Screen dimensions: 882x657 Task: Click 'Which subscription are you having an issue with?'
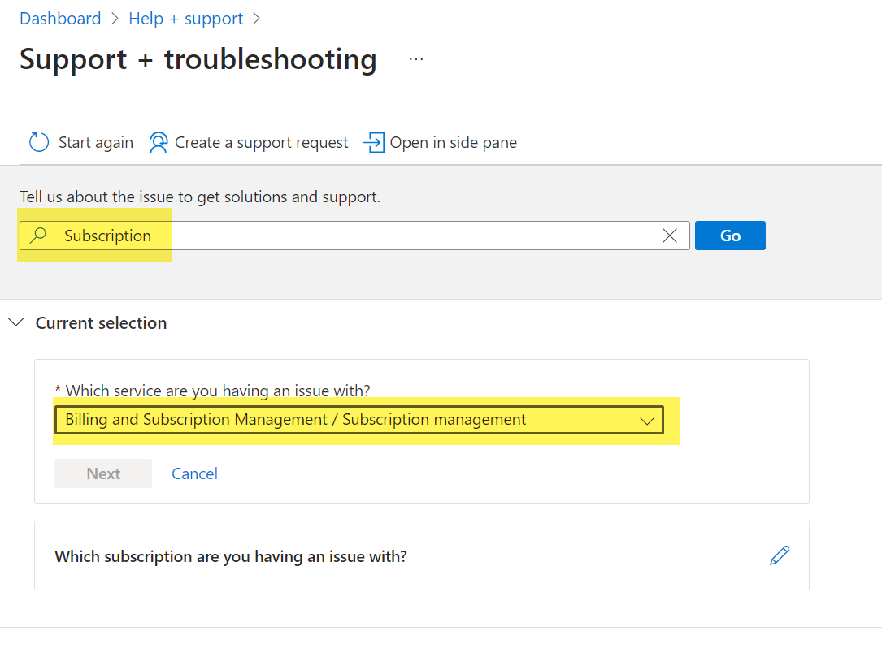point(231,556)
